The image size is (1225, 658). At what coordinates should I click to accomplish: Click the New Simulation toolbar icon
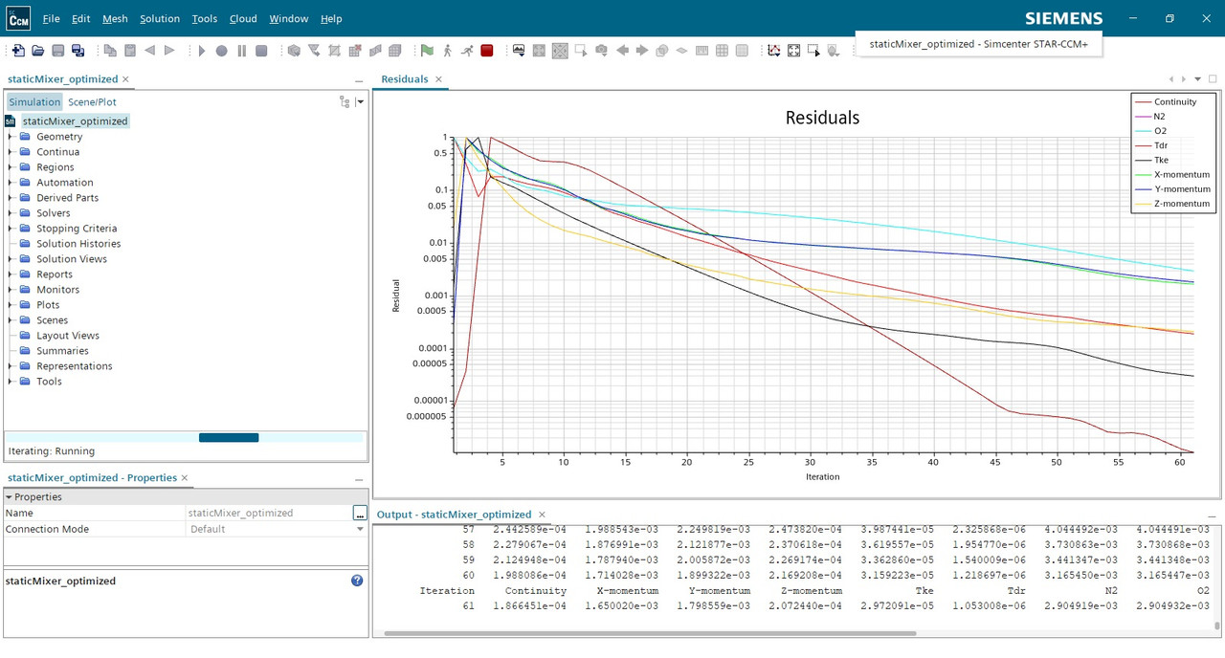tap(18, 51)
